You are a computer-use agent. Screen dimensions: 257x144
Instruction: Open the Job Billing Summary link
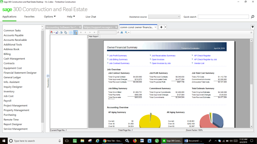(118, 59)
